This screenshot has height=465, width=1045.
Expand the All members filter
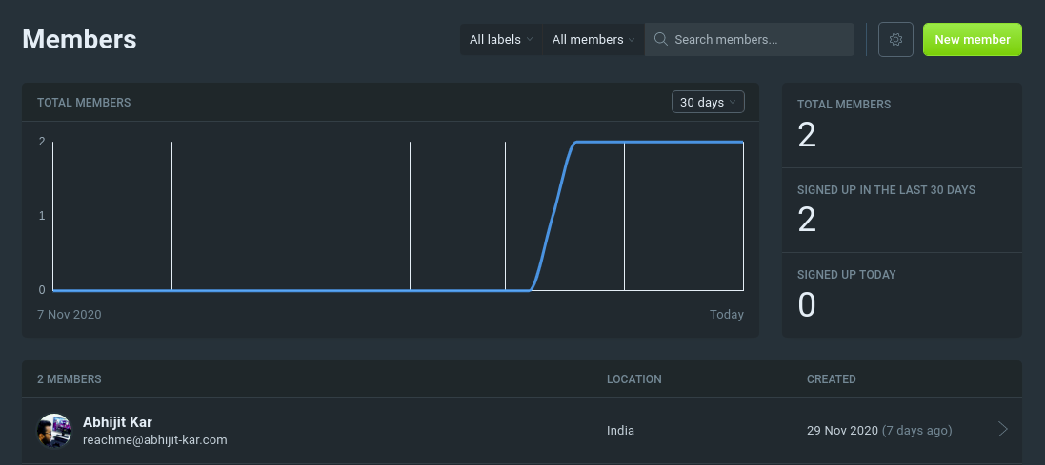click(x=593, y=39)
